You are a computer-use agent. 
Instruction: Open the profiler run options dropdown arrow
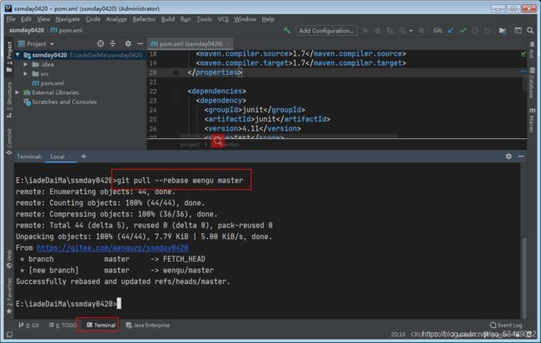410,31
